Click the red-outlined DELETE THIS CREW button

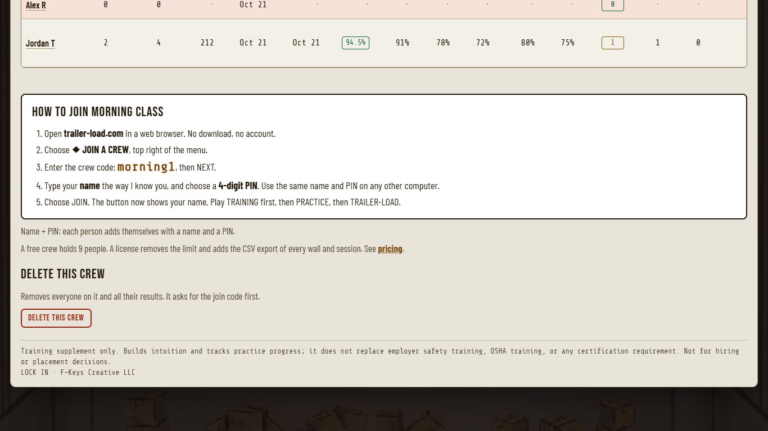coord(56,318)
